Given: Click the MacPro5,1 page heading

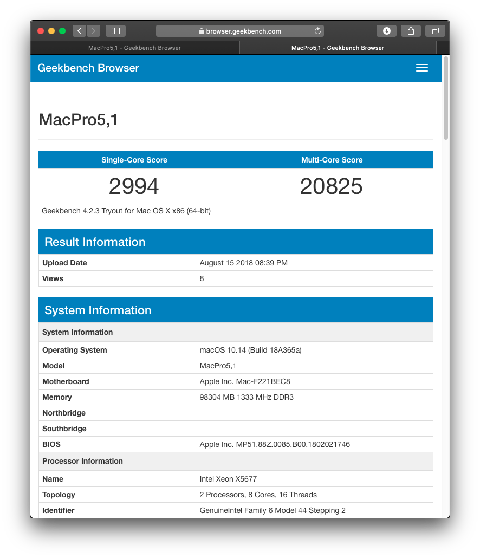Looking at the screenshot, I should [x=78, y=120].
